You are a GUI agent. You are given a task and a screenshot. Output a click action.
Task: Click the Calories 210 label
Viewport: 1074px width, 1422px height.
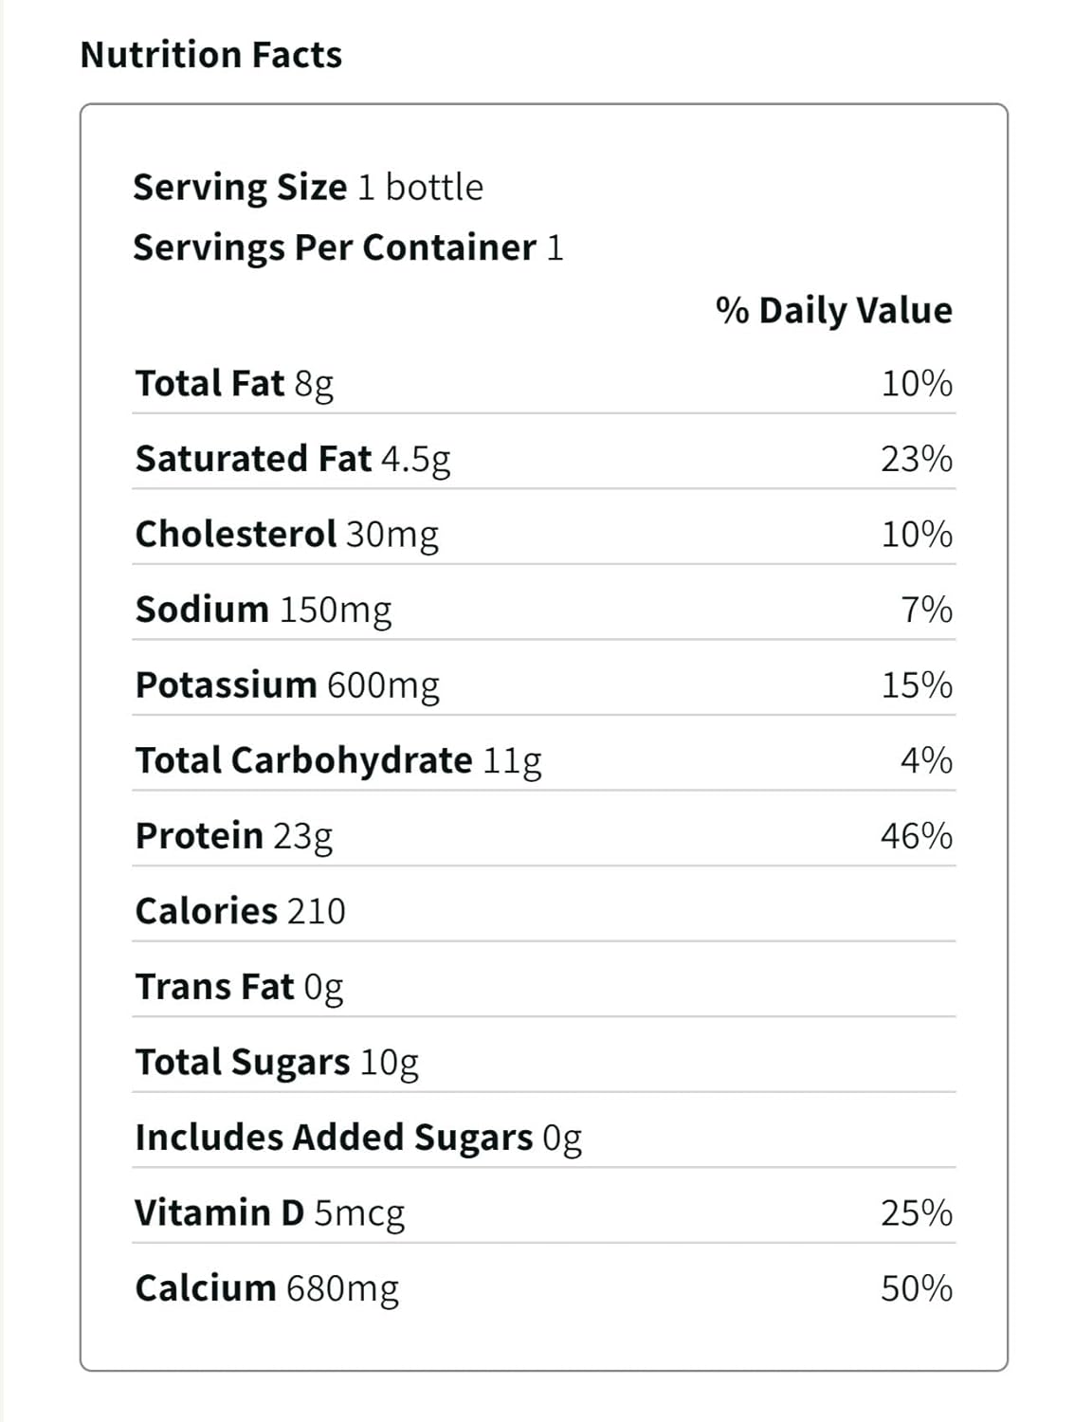[x=241, y=911]
